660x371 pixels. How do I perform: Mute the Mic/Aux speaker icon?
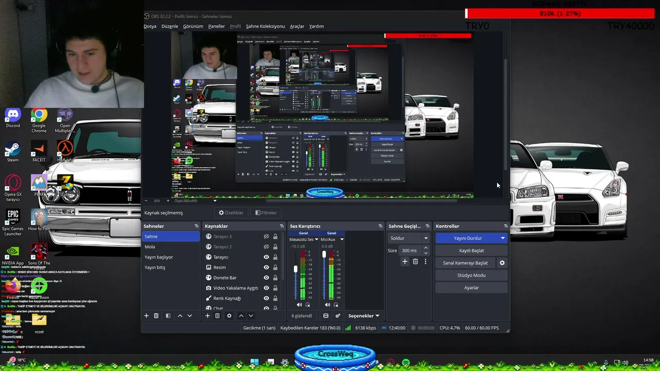(327, 305)
